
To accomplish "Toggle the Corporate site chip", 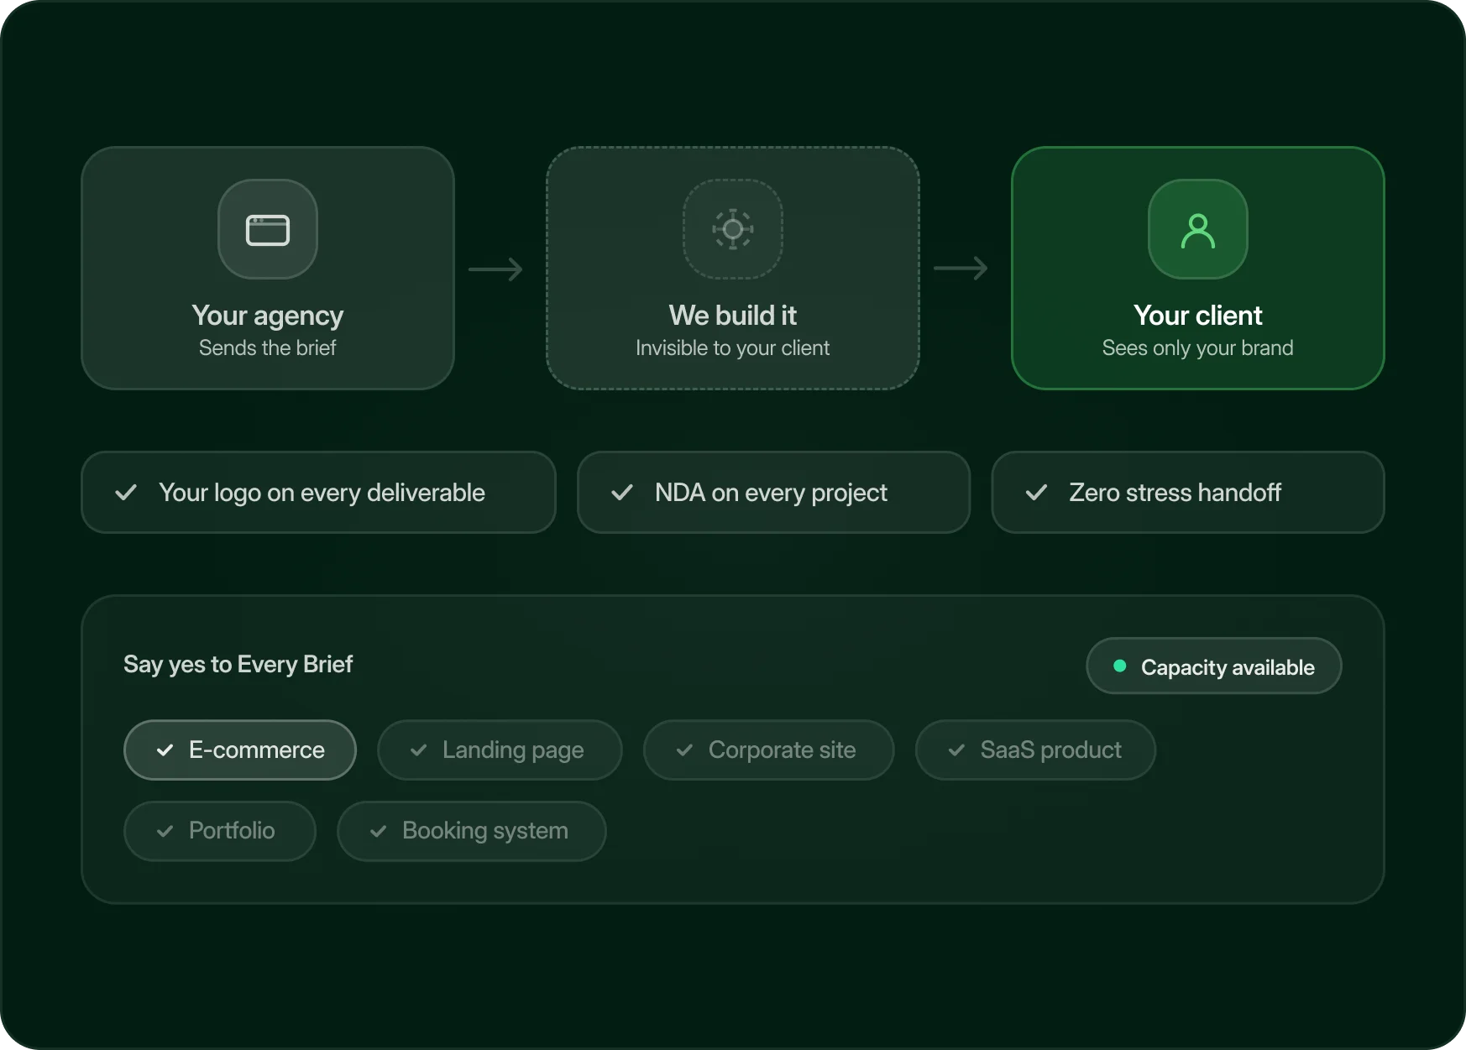I will pyautogui.click(x=768, y=750).
